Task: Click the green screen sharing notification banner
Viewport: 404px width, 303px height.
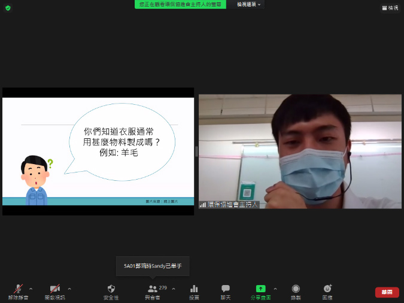Action: coord(180,4)
